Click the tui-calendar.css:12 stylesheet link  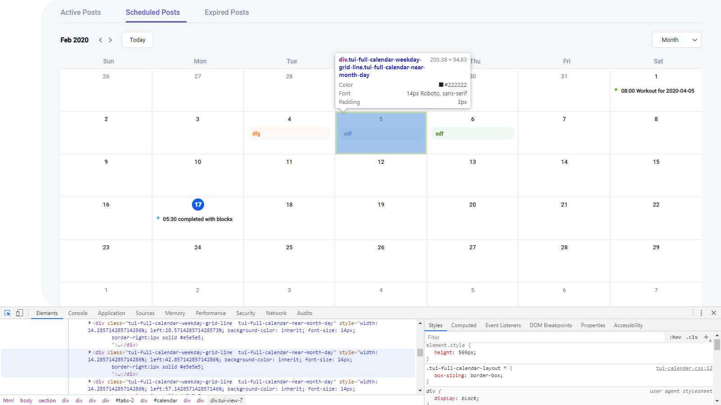click(684, 368)
